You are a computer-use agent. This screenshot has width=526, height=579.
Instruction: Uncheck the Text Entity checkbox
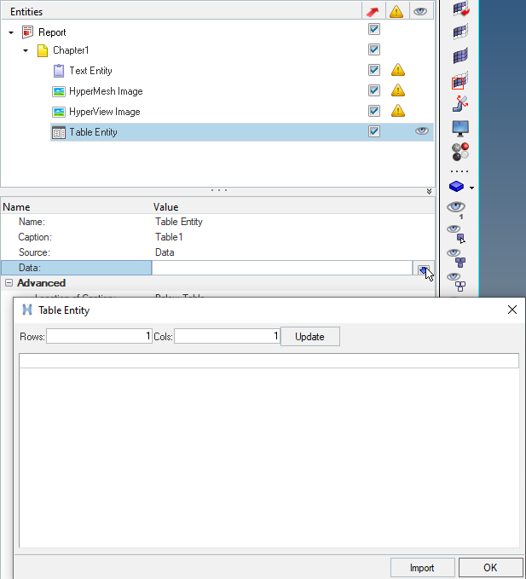tap(374, 70)
